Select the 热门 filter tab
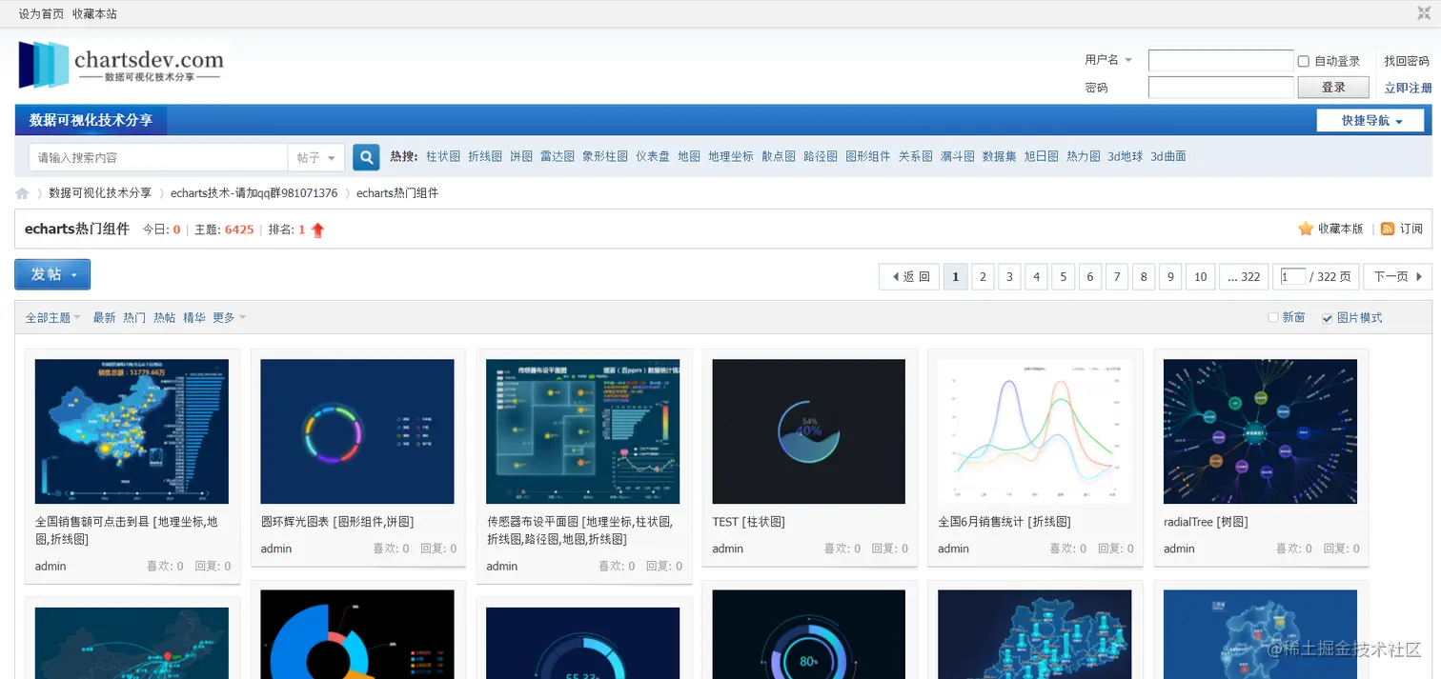 pos(134,318)
